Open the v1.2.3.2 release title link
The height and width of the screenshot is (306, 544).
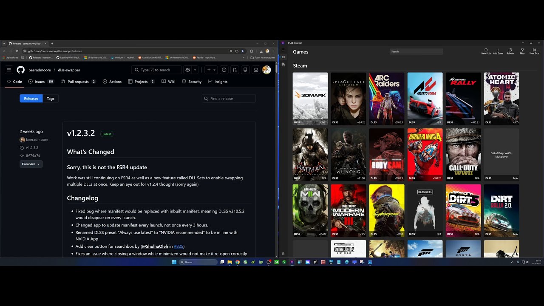click(x=81, y=133)
